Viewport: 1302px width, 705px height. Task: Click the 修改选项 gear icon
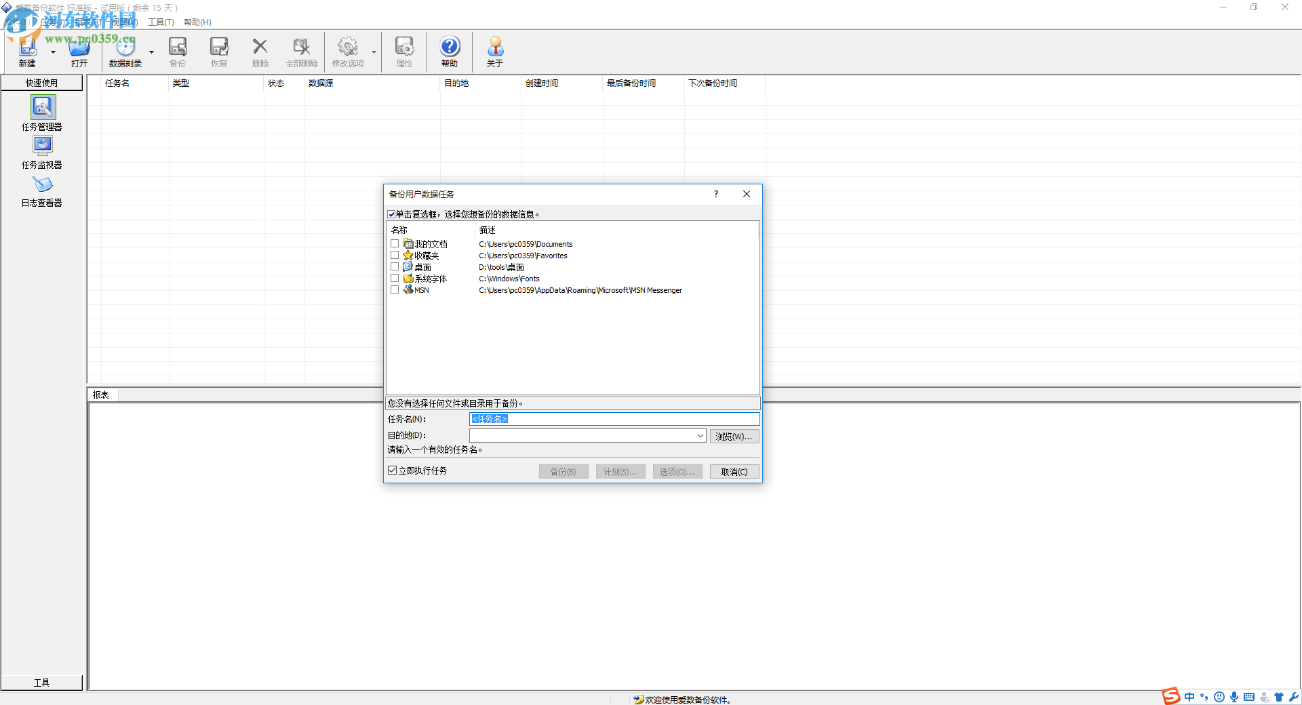(348, 47)
